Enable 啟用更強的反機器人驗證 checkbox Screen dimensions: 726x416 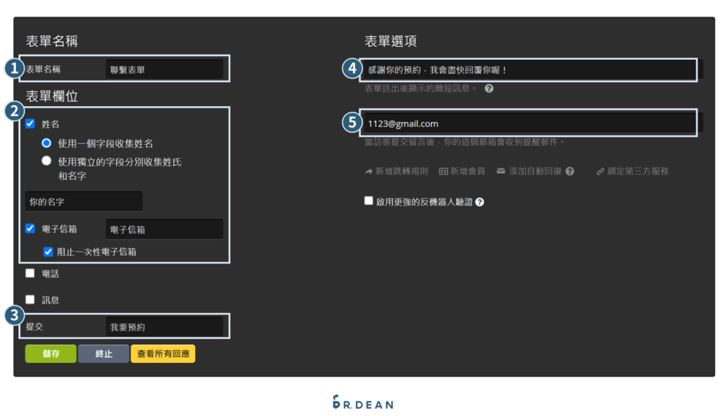click(369, 200)
